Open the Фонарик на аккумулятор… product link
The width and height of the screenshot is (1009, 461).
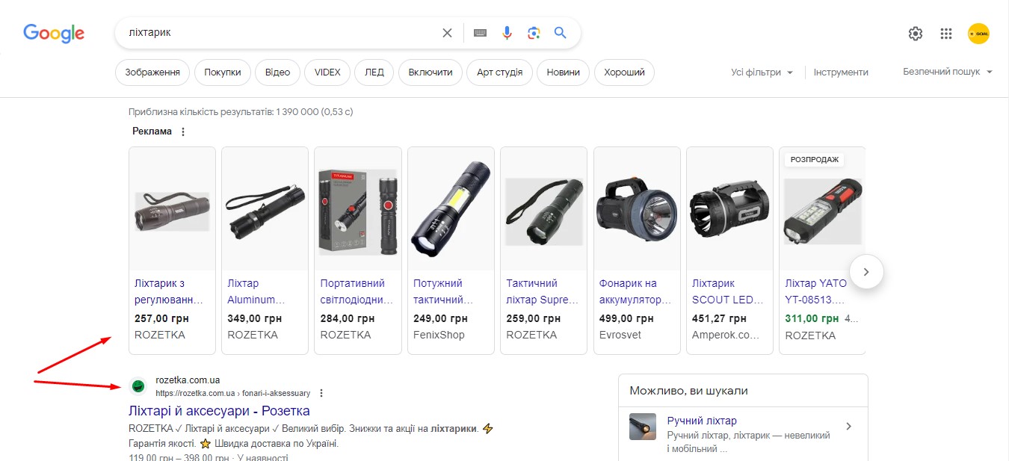click(635, 291)
